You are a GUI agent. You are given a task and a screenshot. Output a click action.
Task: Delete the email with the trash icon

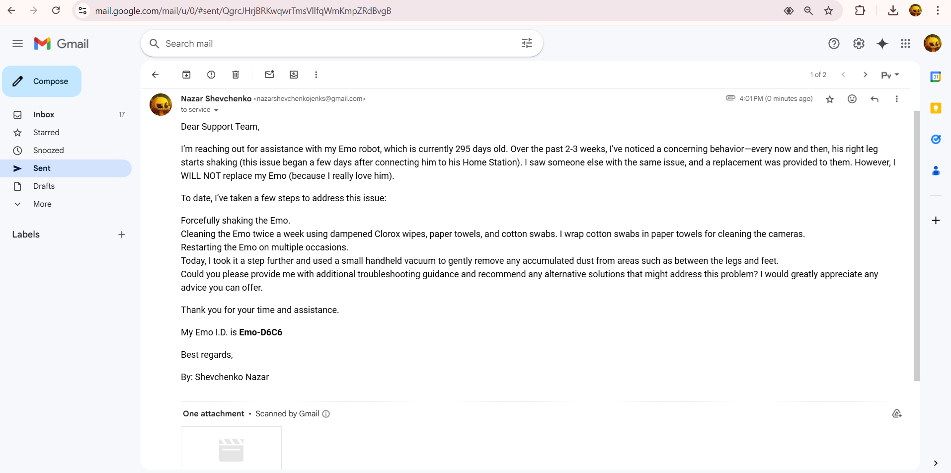(x=236, y=75)
